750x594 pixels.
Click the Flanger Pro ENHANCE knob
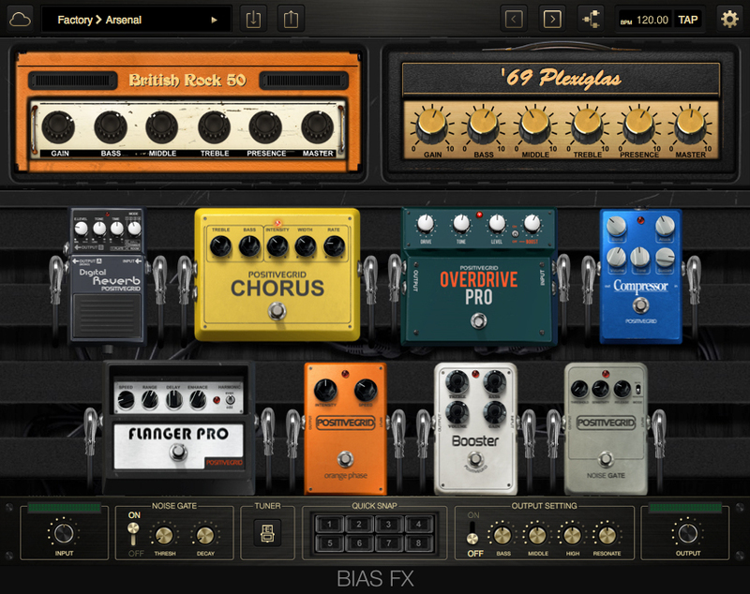[x=198, y=400]
